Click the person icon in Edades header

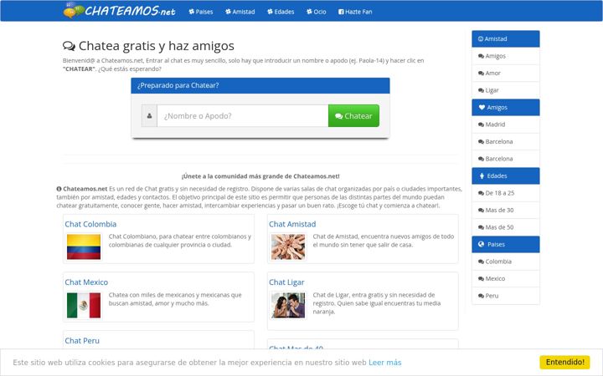point(482,175)
